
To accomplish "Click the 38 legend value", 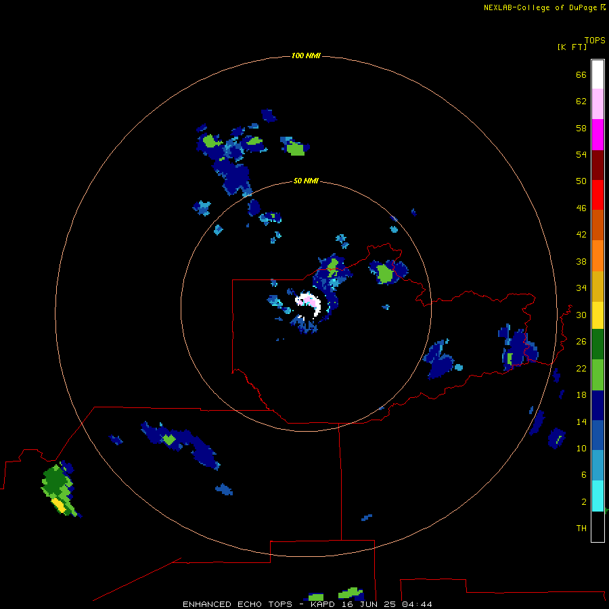I will point(581,261).
